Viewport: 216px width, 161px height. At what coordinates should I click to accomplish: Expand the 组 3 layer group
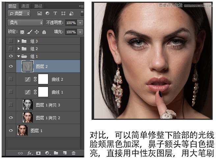[19, 41]
